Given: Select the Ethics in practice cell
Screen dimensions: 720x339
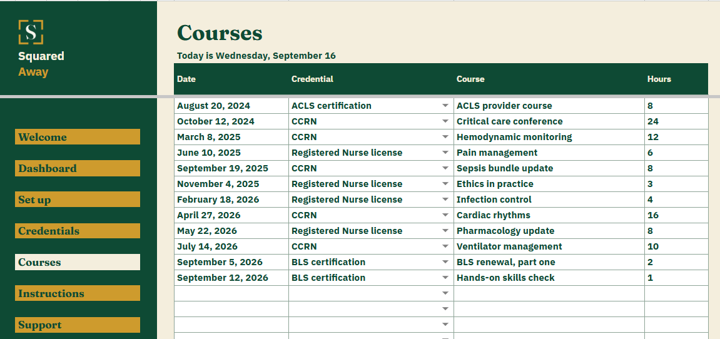Looking at the screenshot, I should tap(549, 184).
